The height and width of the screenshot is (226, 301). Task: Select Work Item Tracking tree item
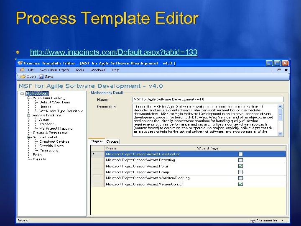49,98
